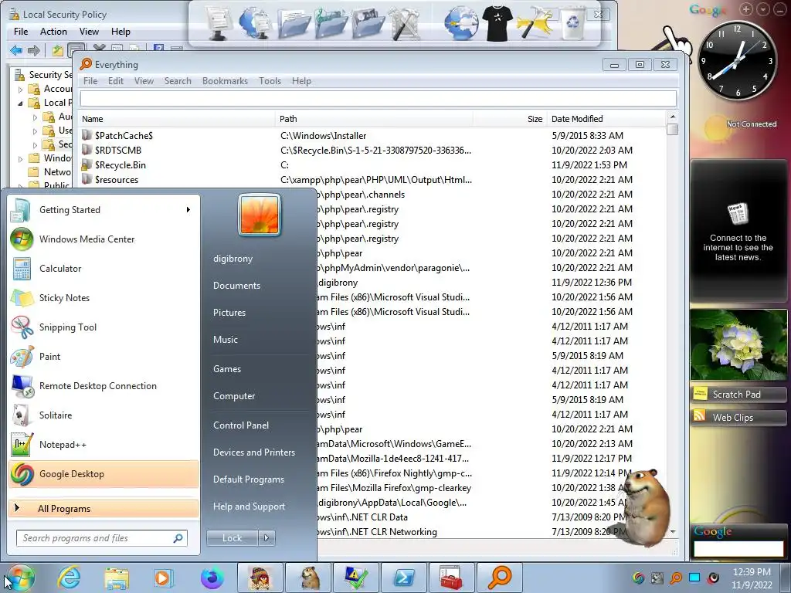Select the $PatchCache$ folder row
This screenshot has width=791, height=593.
click(x=373, y=136)
